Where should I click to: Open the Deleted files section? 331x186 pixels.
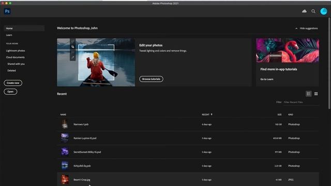click(11, 71)
